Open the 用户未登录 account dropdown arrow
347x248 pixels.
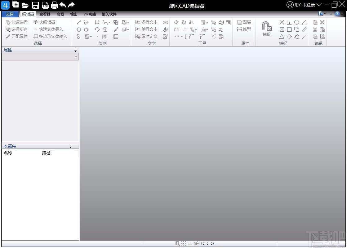point(319,5)
